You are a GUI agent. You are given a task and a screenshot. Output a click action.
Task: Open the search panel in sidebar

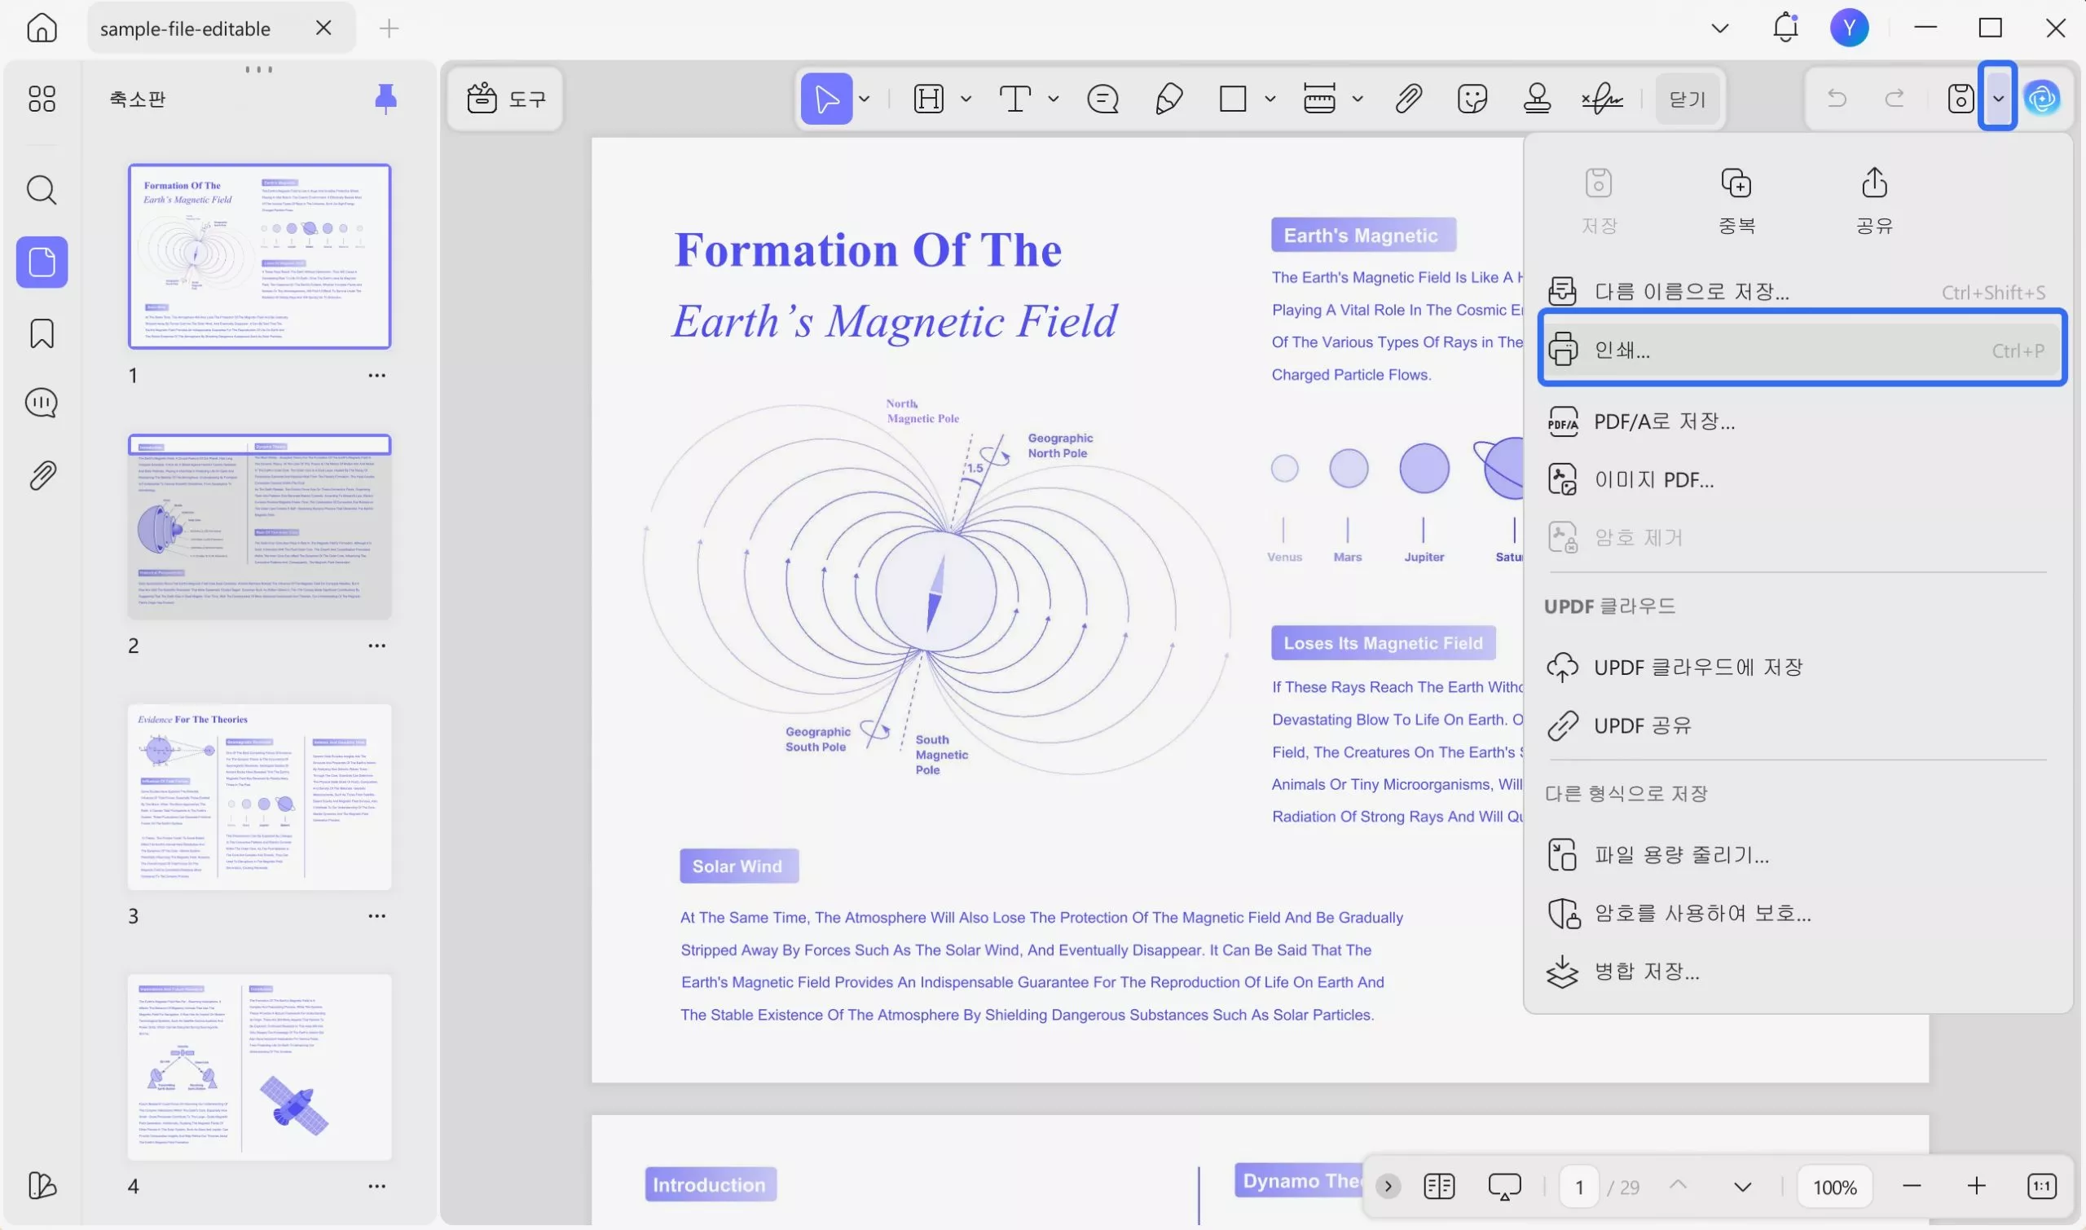pyautogui.click(x=42, y=190)
